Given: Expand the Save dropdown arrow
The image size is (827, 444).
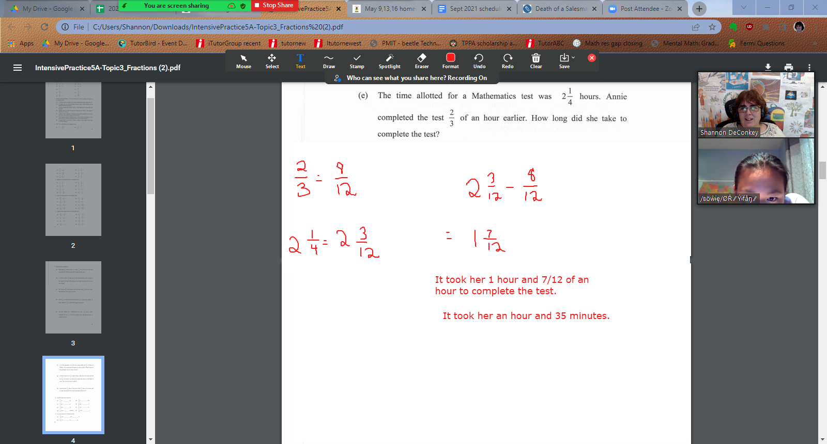Looking at the screenshot, I should (x=573, y=57).
